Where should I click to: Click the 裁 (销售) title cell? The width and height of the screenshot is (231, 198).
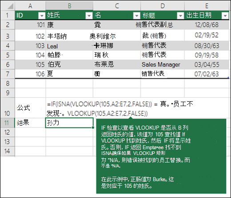click(x=163, y=36)
